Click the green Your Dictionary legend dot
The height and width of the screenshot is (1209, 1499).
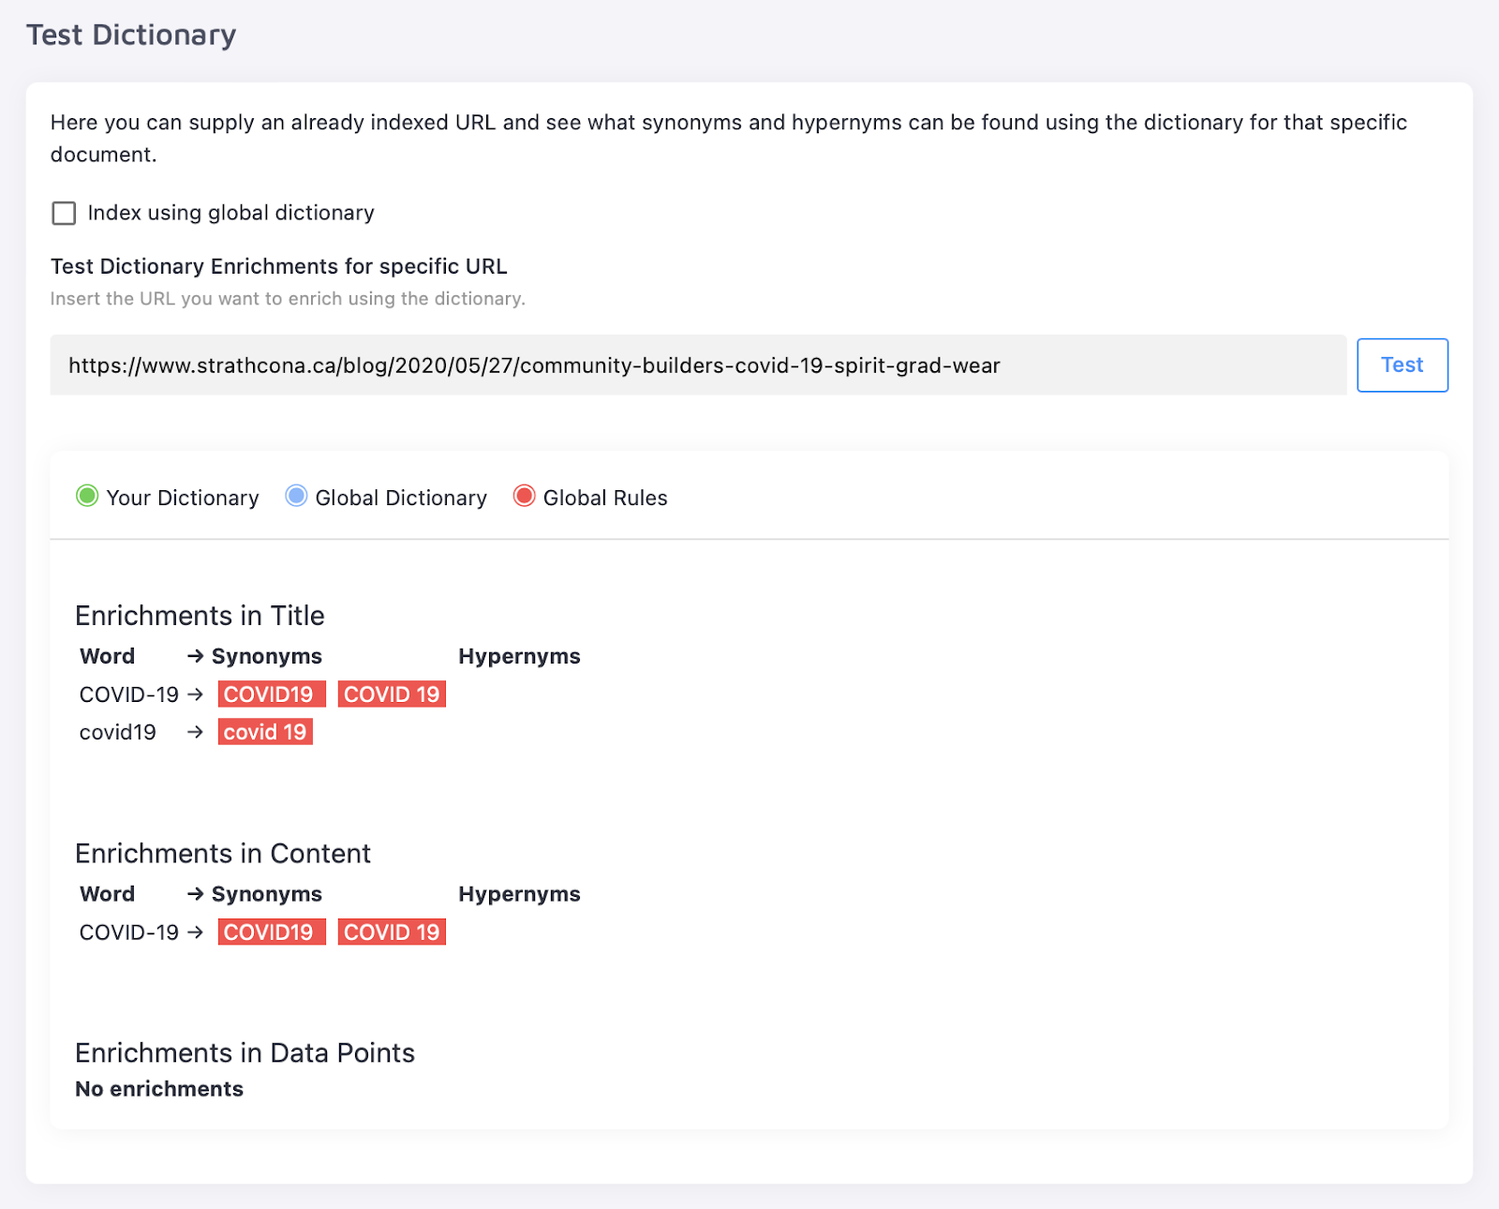pyautogui.click(x=87, y=497)
